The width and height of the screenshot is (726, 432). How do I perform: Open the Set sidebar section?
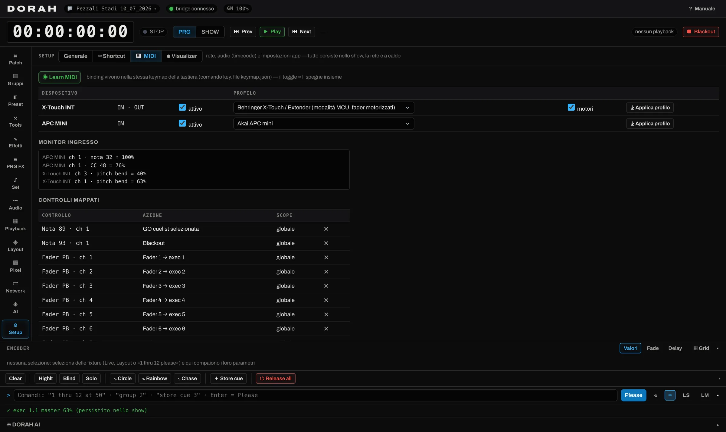tap(15, 184)
